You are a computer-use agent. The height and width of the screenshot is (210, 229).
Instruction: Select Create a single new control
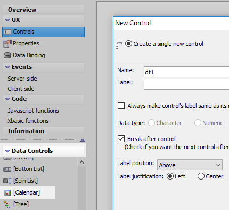pyautogui.click(x=128, y=44)
